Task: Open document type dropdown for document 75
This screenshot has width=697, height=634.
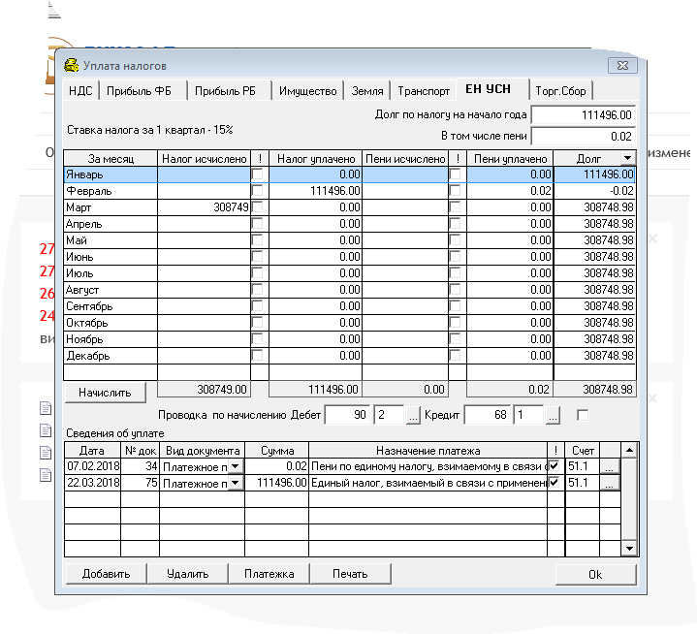Action: click(234, 483)
